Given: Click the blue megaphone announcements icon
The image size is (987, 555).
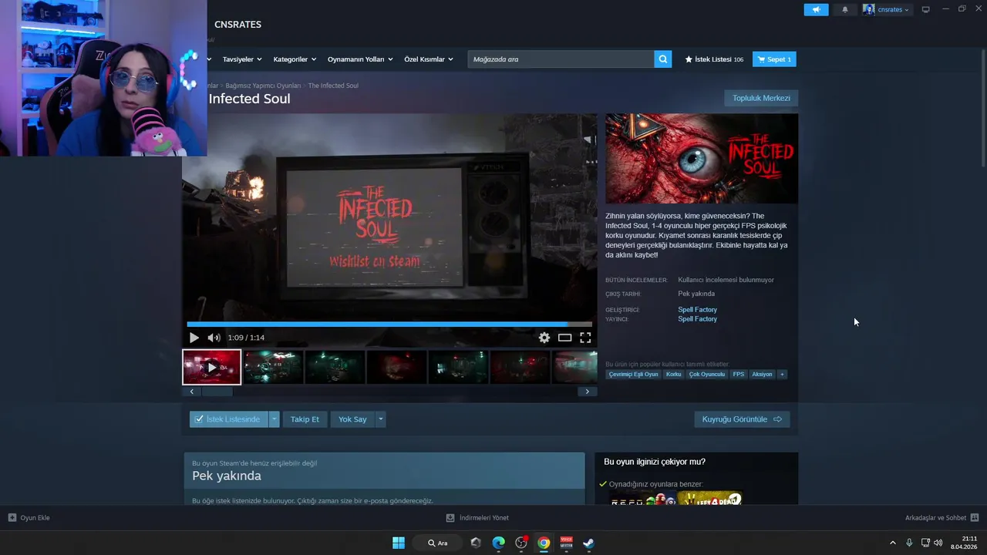Looking at the screenshot, I should click(x=816, y=10).
